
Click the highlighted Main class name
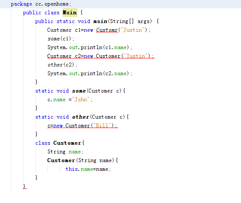pyautogui.click(x=70, y=13)
